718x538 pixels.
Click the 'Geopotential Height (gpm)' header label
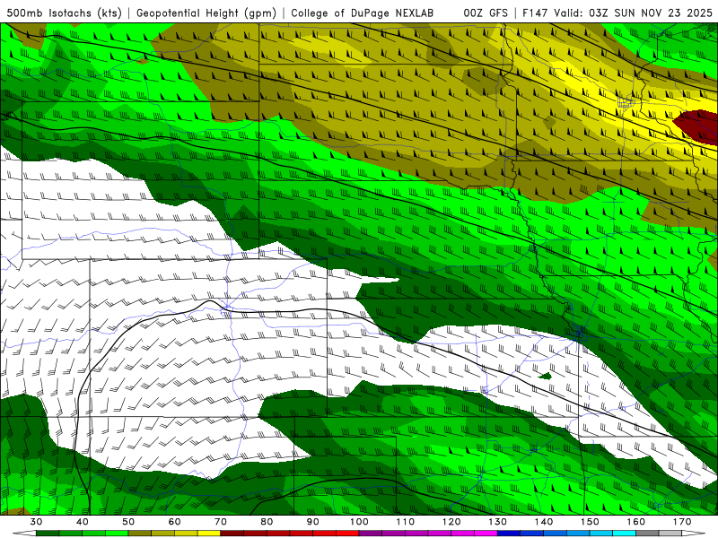pyautogui.click(x=206, y=13)
